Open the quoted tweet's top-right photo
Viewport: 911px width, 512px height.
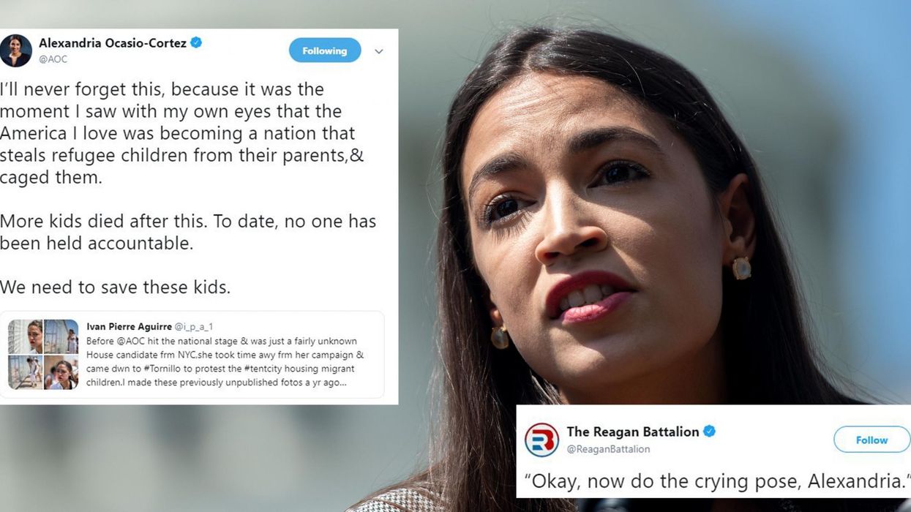point(61,336)
